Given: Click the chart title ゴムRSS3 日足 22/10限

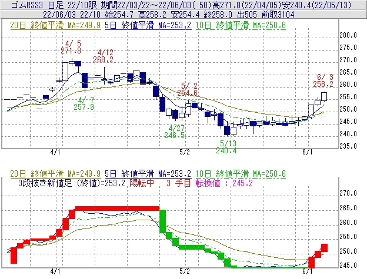Looking at the screenshot, I should [55, 5].
